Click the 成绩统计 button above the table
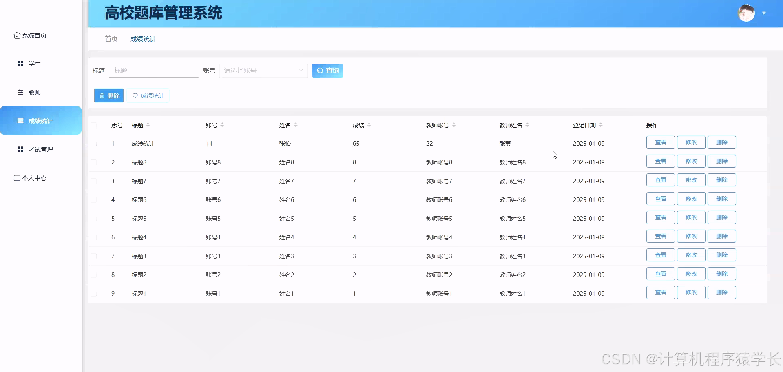The width and height of the screenshot is (783, 372). click(148, 95)
